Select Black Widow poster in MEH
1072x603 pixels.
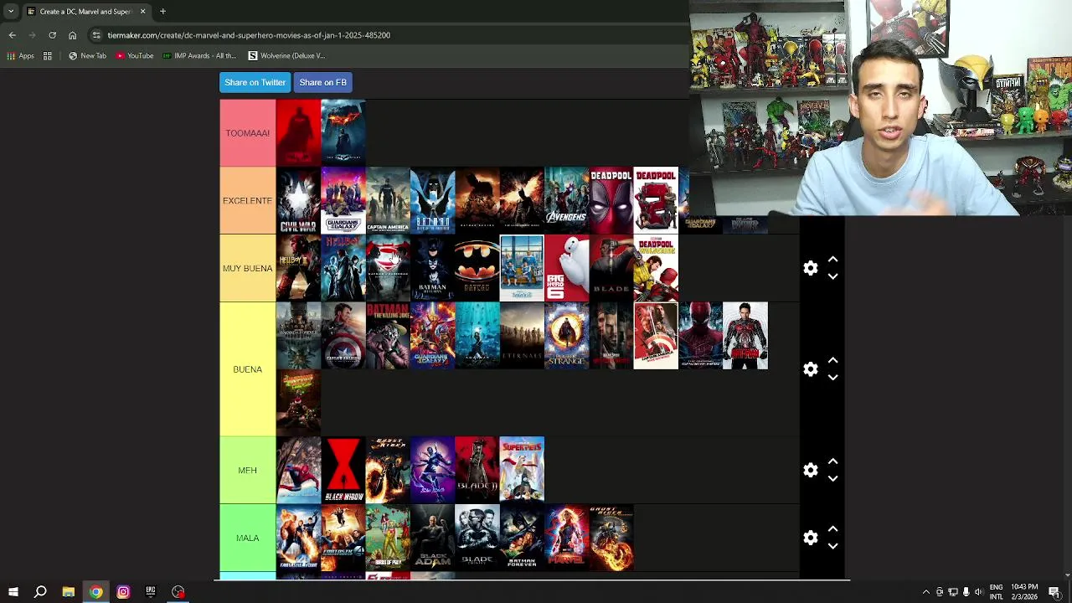pos(343,470)
